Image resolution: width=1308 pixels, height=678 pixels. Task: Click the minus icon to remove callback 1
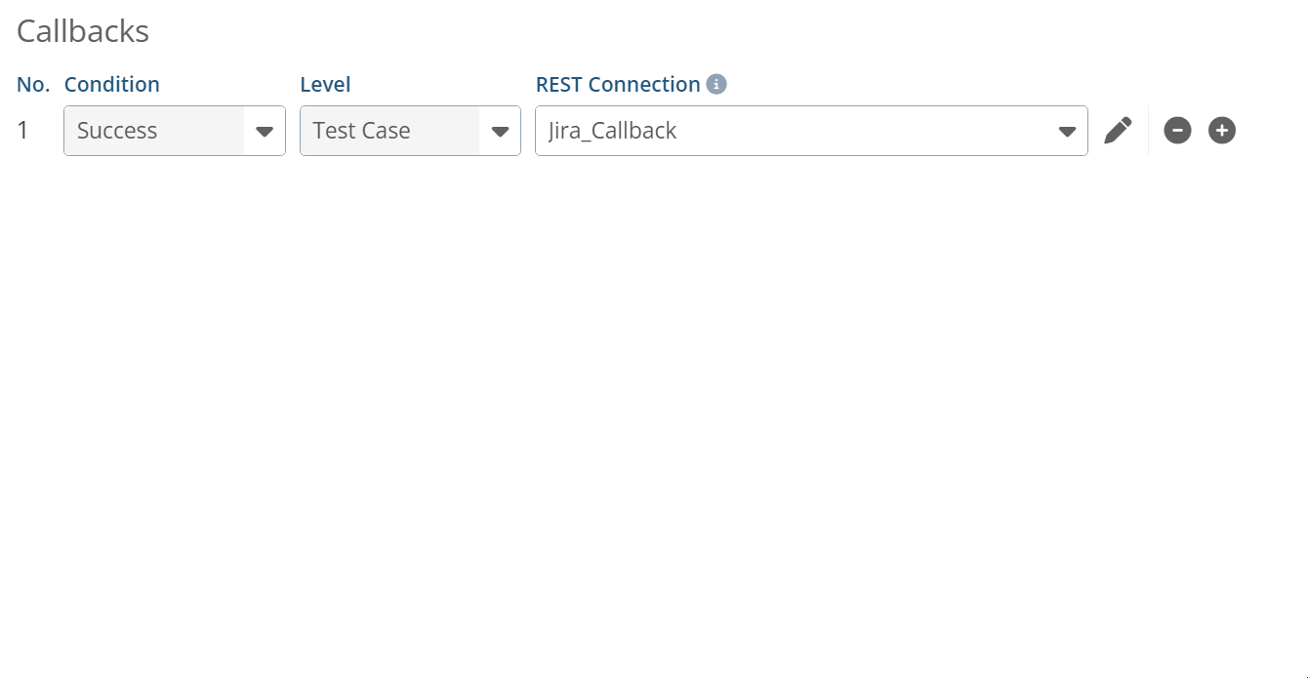(1177, 130)
